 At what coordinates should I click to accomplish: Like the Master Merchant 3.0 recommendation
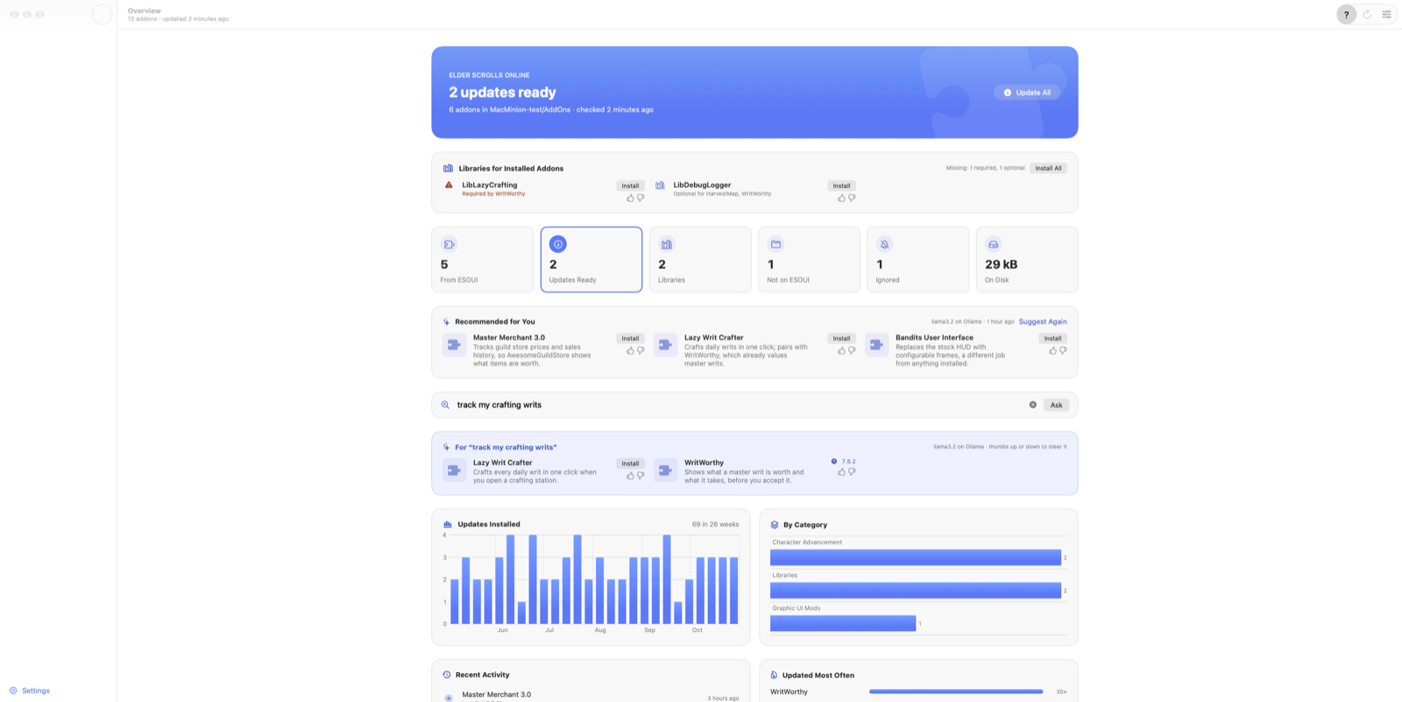(x=630, y=350)
